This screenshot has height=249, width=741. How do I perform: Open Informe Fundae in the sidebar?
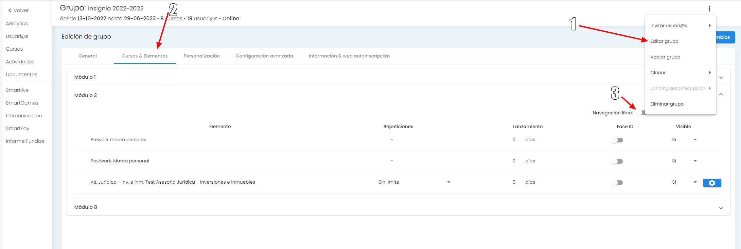pos(25,141)
